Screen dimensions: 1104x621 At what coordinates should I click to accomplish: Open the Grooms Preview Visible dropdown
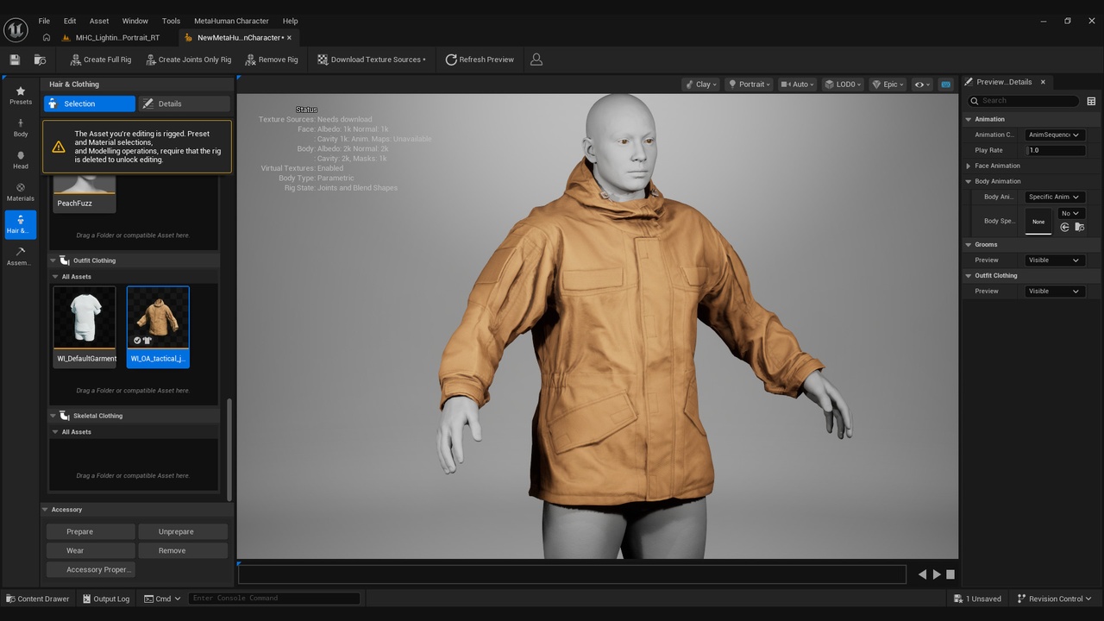click(1054, 260)
